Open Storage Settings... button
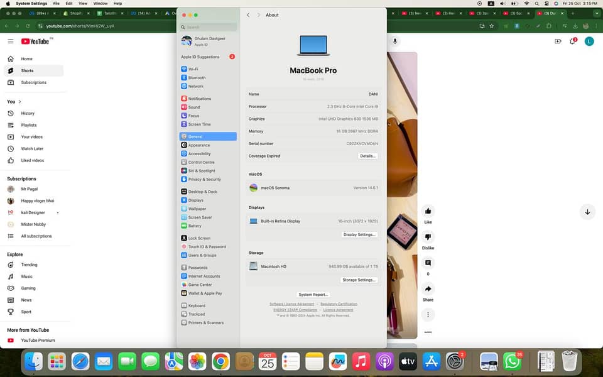This screenshot has width=603, height=377. (359, 280)
